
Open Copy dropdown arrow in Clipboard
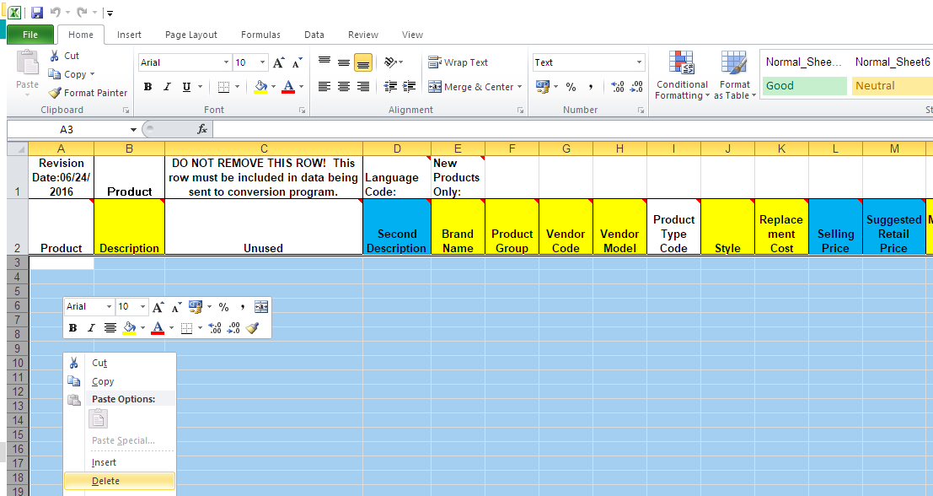(x=92, y=74)
